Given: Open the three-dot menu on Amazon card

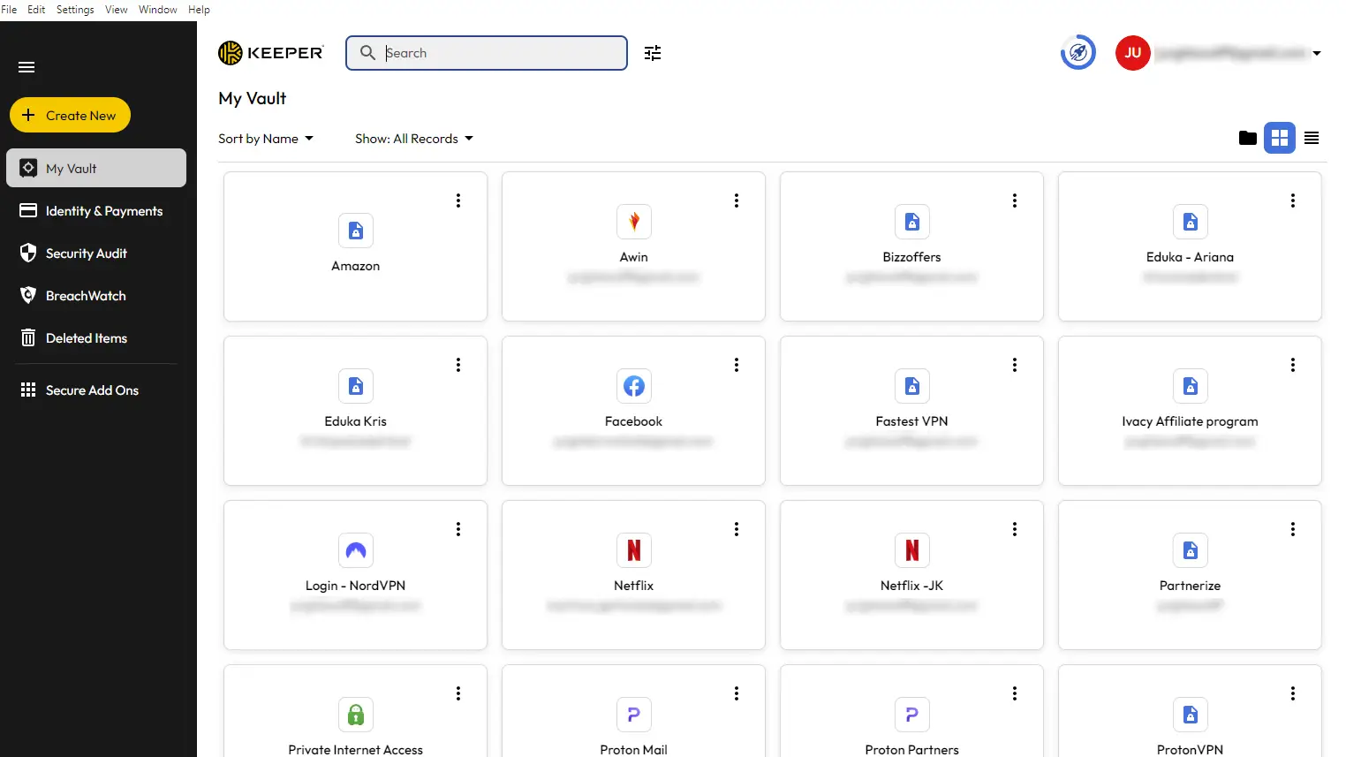Looking at the screenshot, I should [458, 201].
